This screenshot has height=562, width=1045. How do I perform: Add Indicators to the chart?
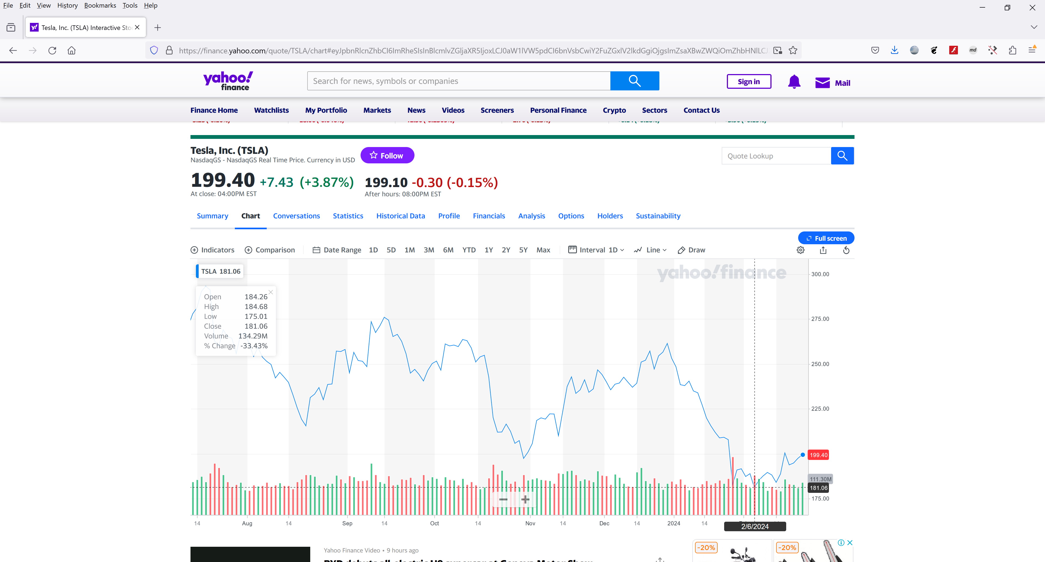click(x=212, y=250)
